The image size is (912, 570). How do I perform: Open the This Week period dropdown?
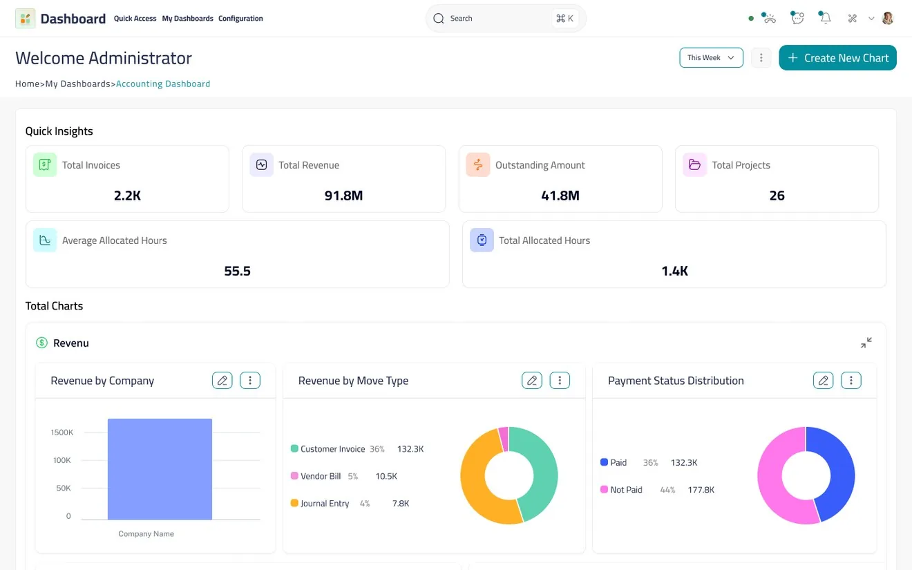click(x=711, y=58)
